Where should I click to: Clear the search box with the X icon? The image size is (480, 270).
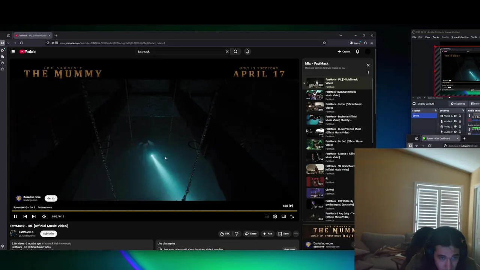pyautogui.click(x=227, y=52)
